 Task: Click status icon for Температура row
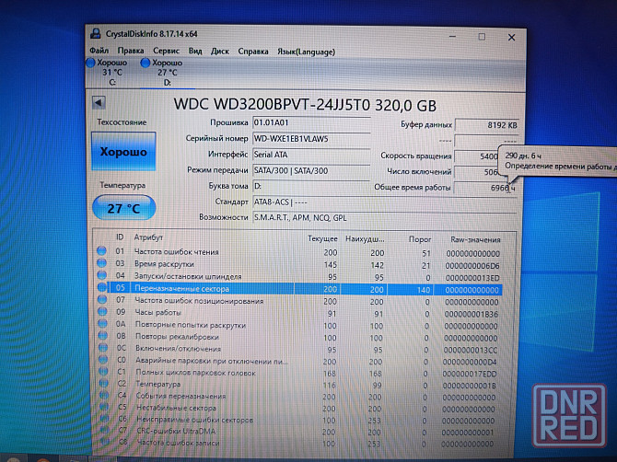[x=104, y=383]
